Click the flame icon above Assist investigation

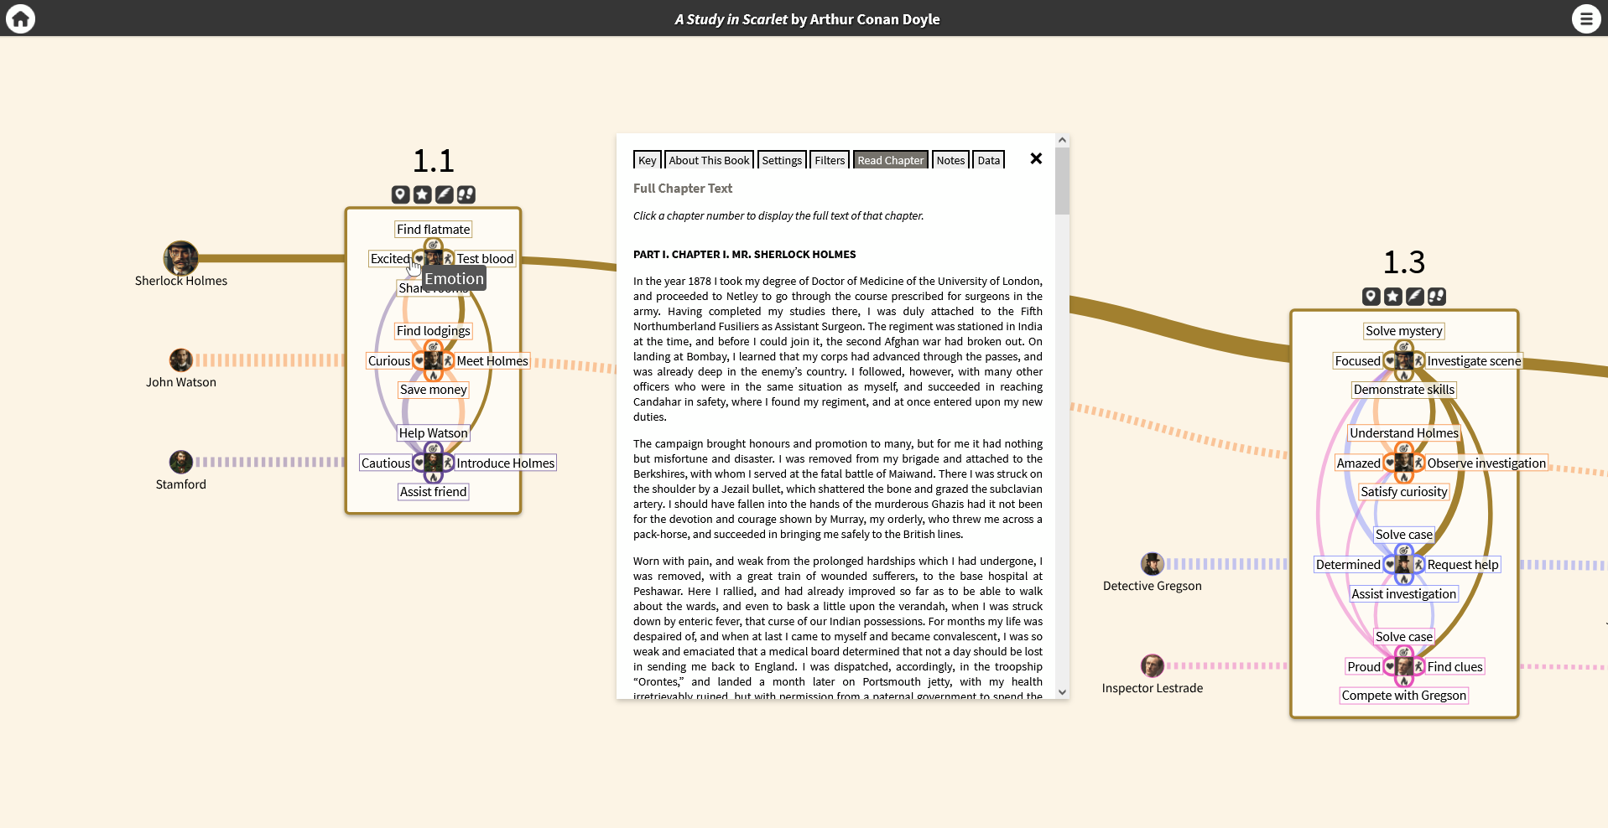(x=1403, y=579)
